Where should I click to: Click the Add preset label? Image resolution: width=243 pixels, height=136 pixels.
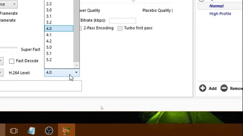coord(213,88)
